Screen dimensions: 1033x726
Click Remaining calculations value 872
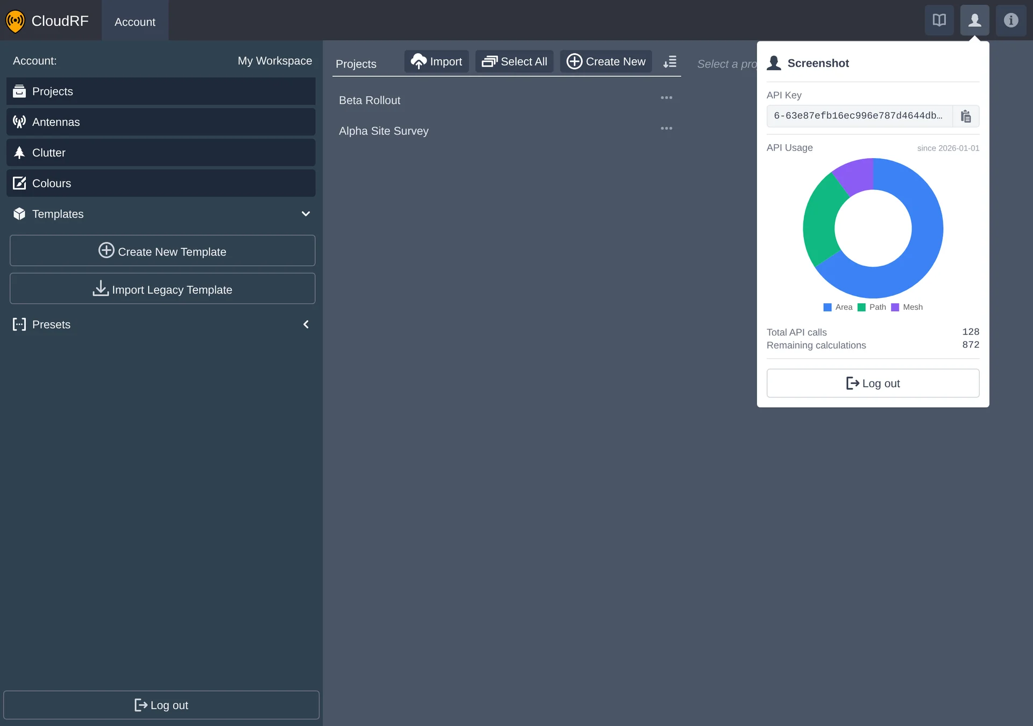click(971, 345)
